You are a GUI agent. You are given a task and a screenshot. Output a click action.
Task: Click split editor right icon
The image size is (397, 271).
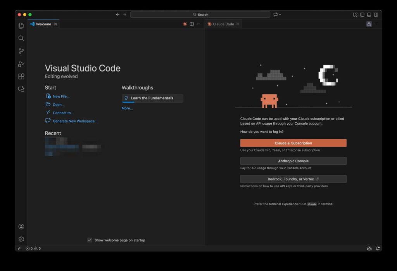[x=192, y=24]
